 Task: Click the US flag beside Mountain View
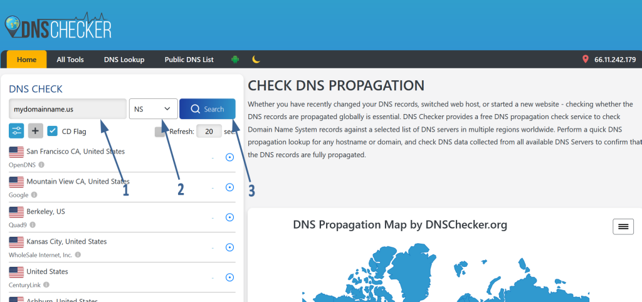pos(16,182)
